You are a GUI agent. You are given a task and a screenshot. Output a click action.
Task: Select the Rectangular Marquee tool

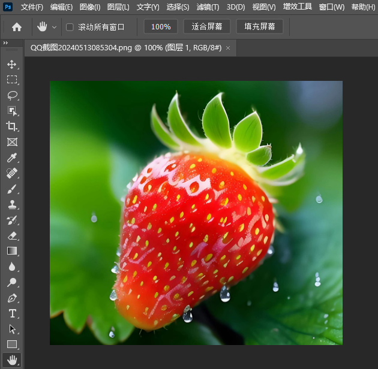tap(12, 80)
